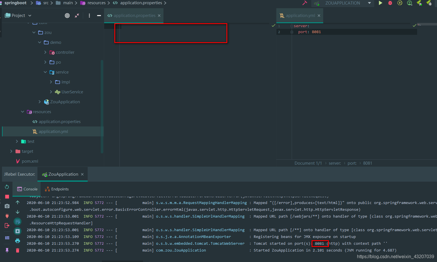Run ZouApplication with the green play button

(x=381, y=3)
